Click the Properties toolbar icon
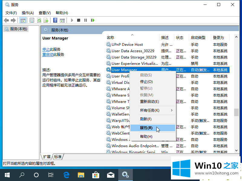 point(32,20)
